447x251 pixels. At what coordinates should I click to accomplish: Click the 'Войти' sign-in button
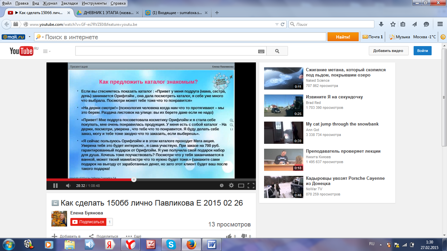(422, 51)
